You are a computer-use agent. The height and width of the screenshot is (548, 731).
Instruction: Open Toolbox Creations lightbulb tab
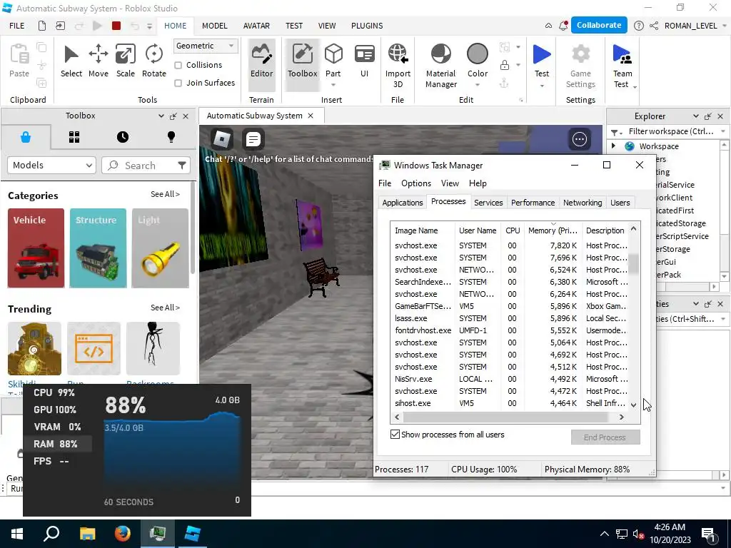tap(171, 137)
